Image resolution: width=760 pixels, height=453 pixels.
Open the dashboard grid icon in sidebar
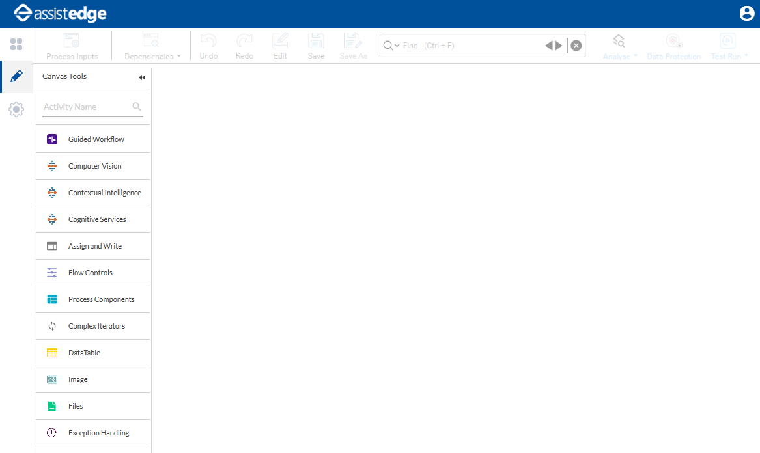tap(16, 44)
